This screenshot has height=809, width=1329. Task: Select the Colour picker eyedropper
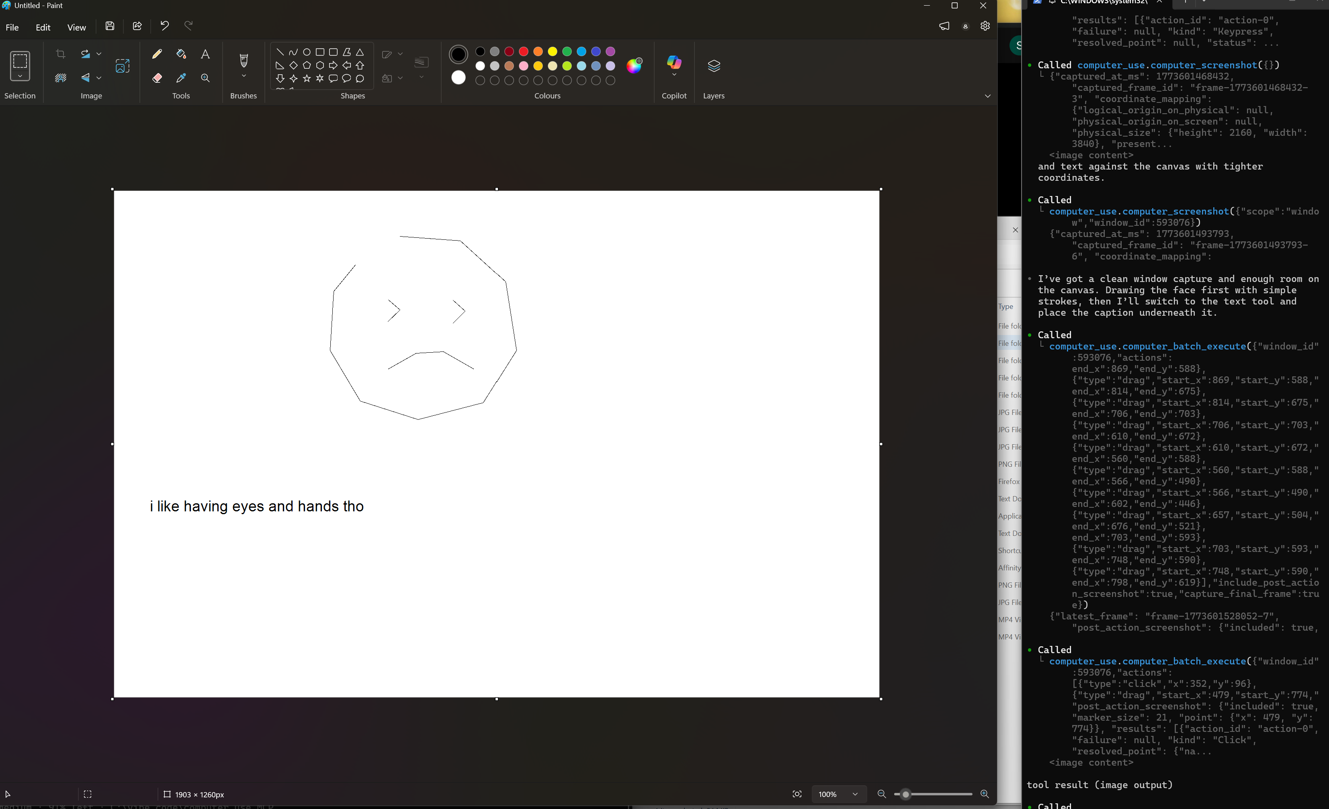click(x=181, y=78)
